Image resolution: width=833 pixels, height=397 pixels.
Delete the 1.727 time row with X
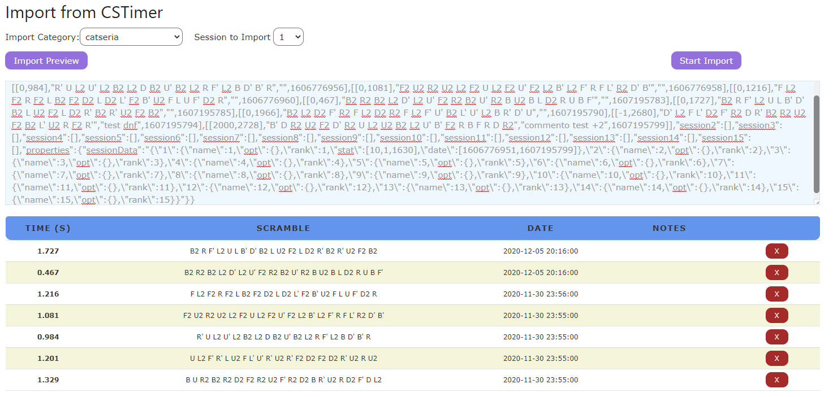[x=776, y=251]
